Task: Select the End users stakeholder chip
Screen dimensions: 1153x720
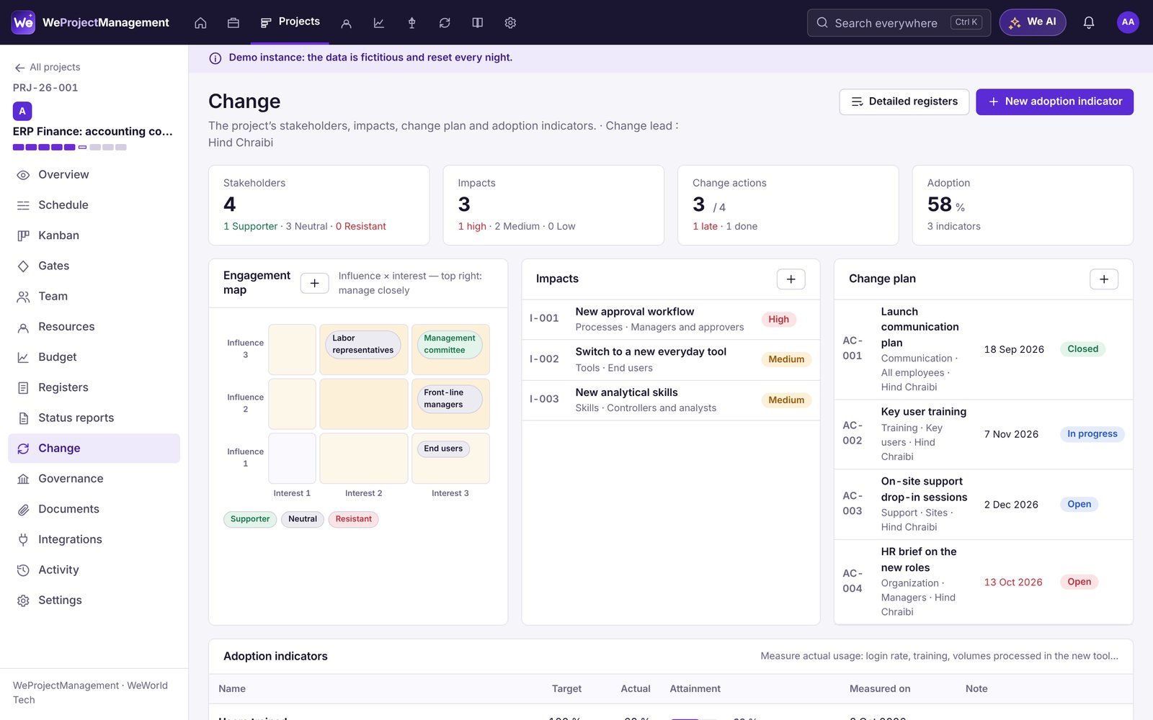Action: click(443, 449)
